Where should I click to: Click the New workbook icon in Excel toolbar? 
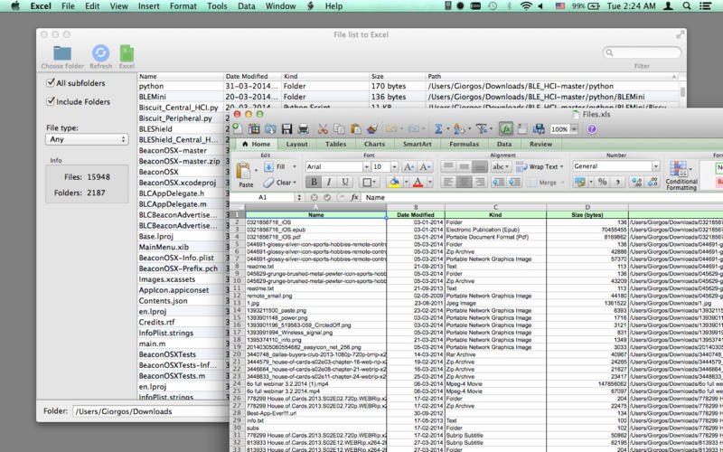(237, 129)
